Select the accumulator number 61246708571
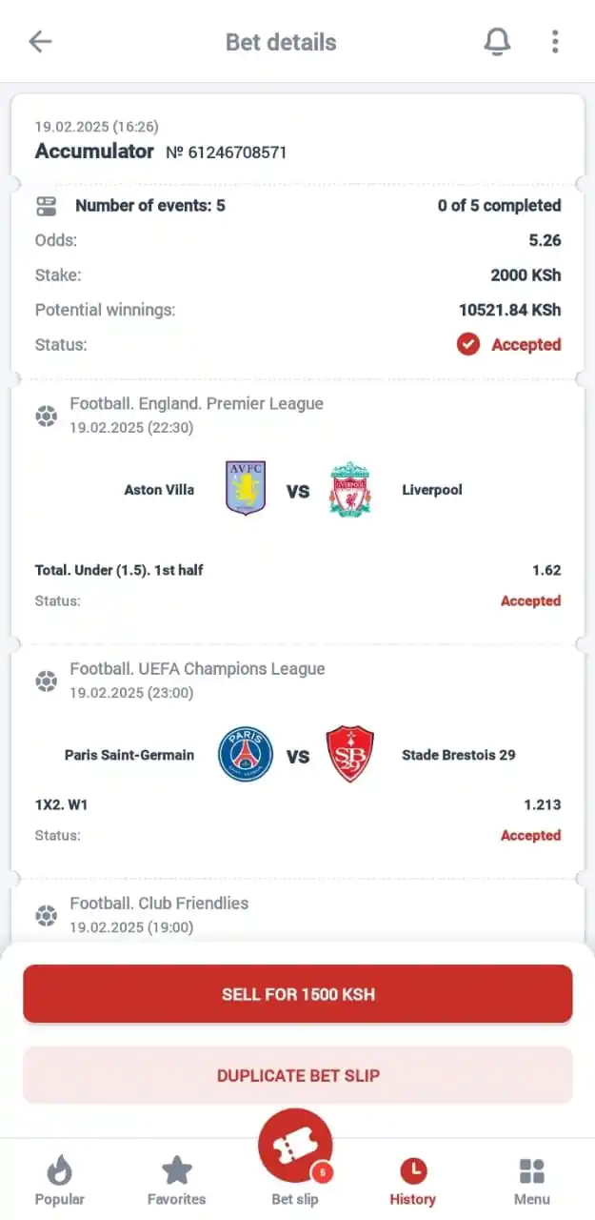 click(227, 152)
